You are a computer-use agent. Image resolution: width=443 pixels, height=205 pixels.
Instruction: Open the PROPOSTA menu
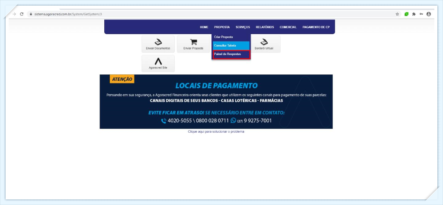[x=222, y=27]
